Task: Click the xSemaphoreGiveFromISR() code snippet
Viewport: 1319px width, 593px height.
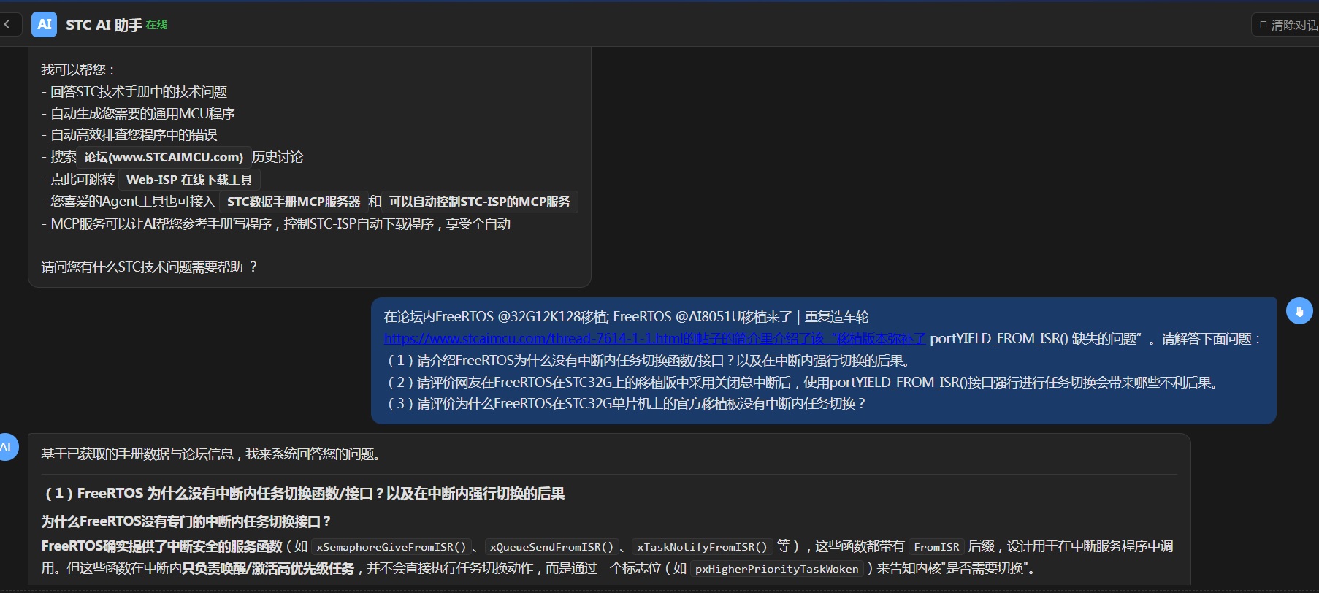Action: [391, 547]
